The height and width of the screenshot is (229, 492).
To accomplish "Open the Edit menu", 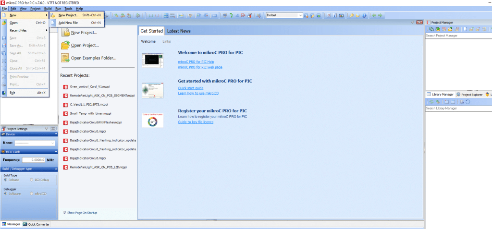I will tap(13, 9).
